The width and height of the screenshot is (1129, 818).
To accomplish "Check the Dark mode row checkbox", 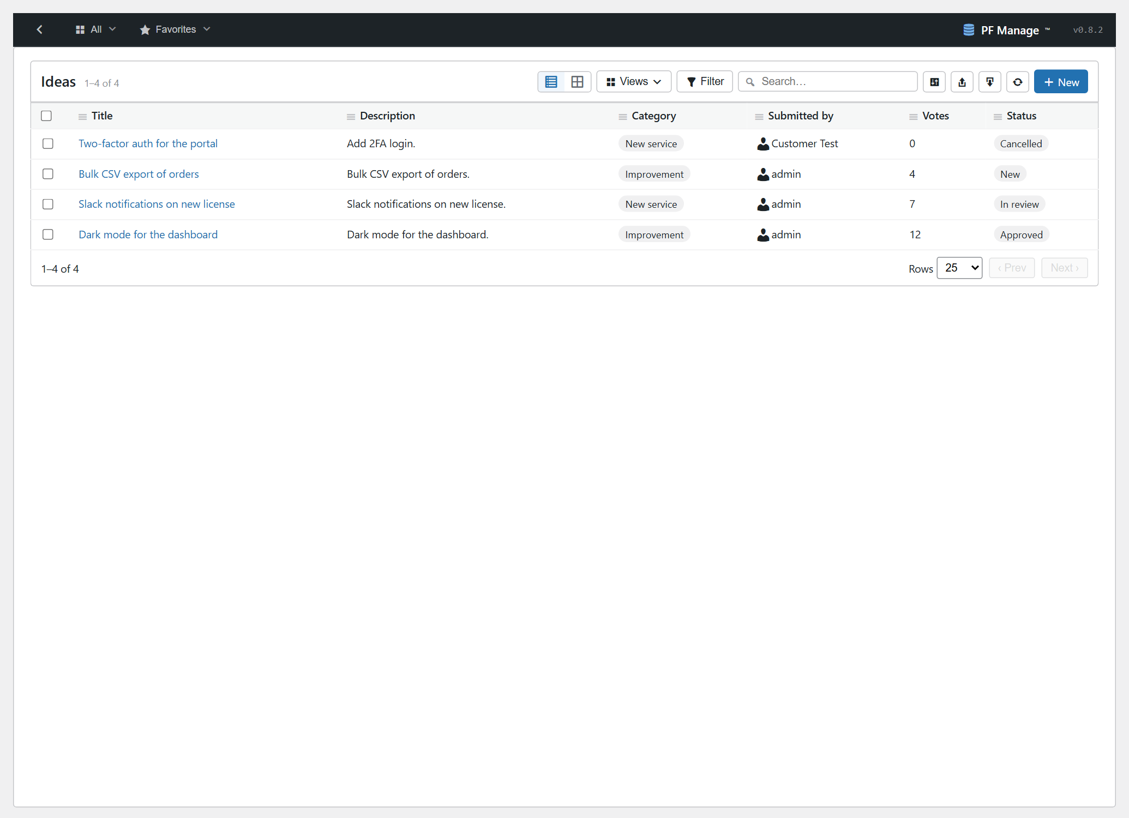I will [x=48, y=234].
